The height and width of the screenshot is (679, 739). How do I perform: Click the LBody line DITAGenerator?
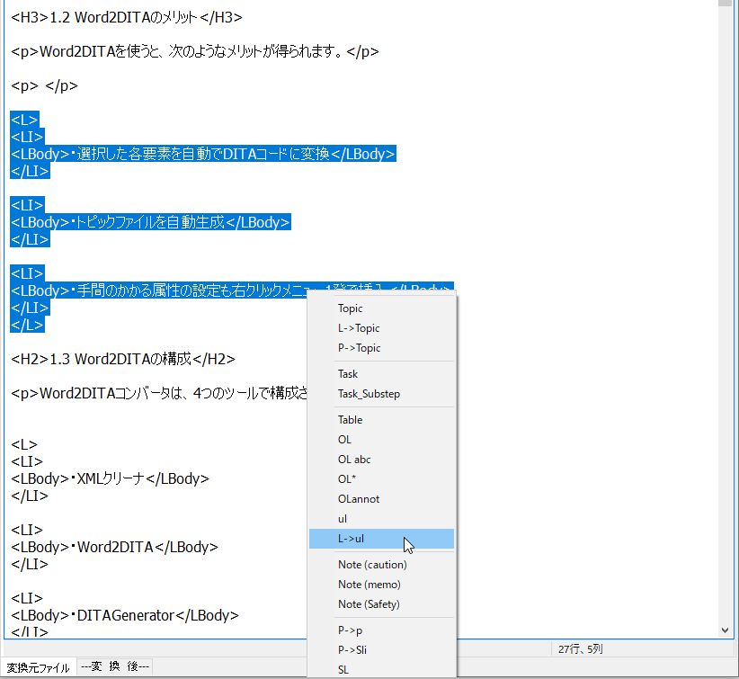pos(125,615)
